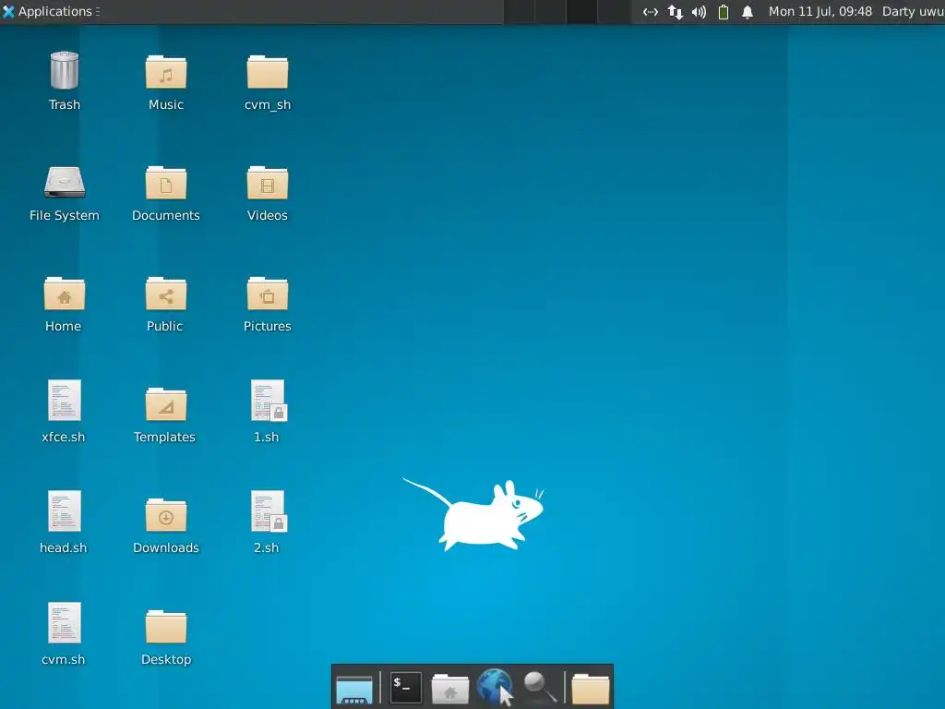
Task: Open the notifications bell icon
Action: (748, 11)
